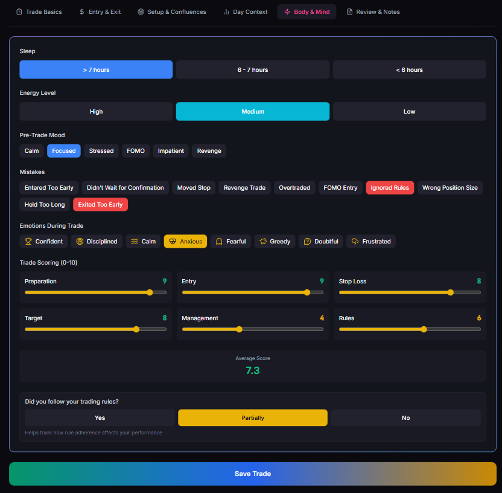Set Energy Level to High

pos(96,112)
